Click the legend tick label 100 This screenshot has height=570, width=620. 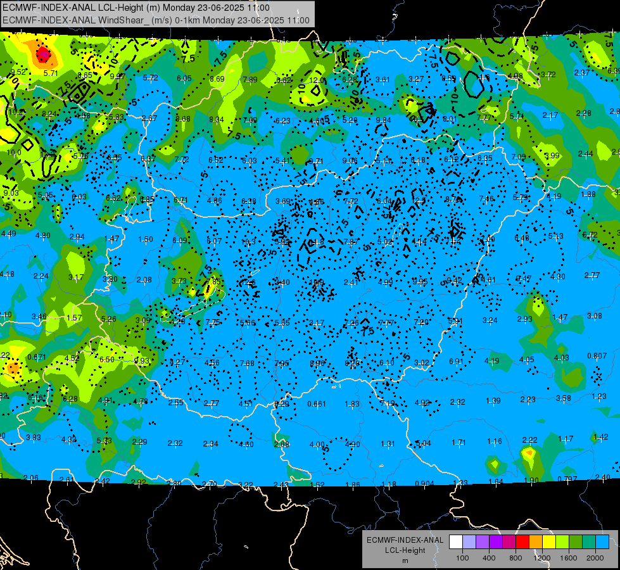pos(462,558)
